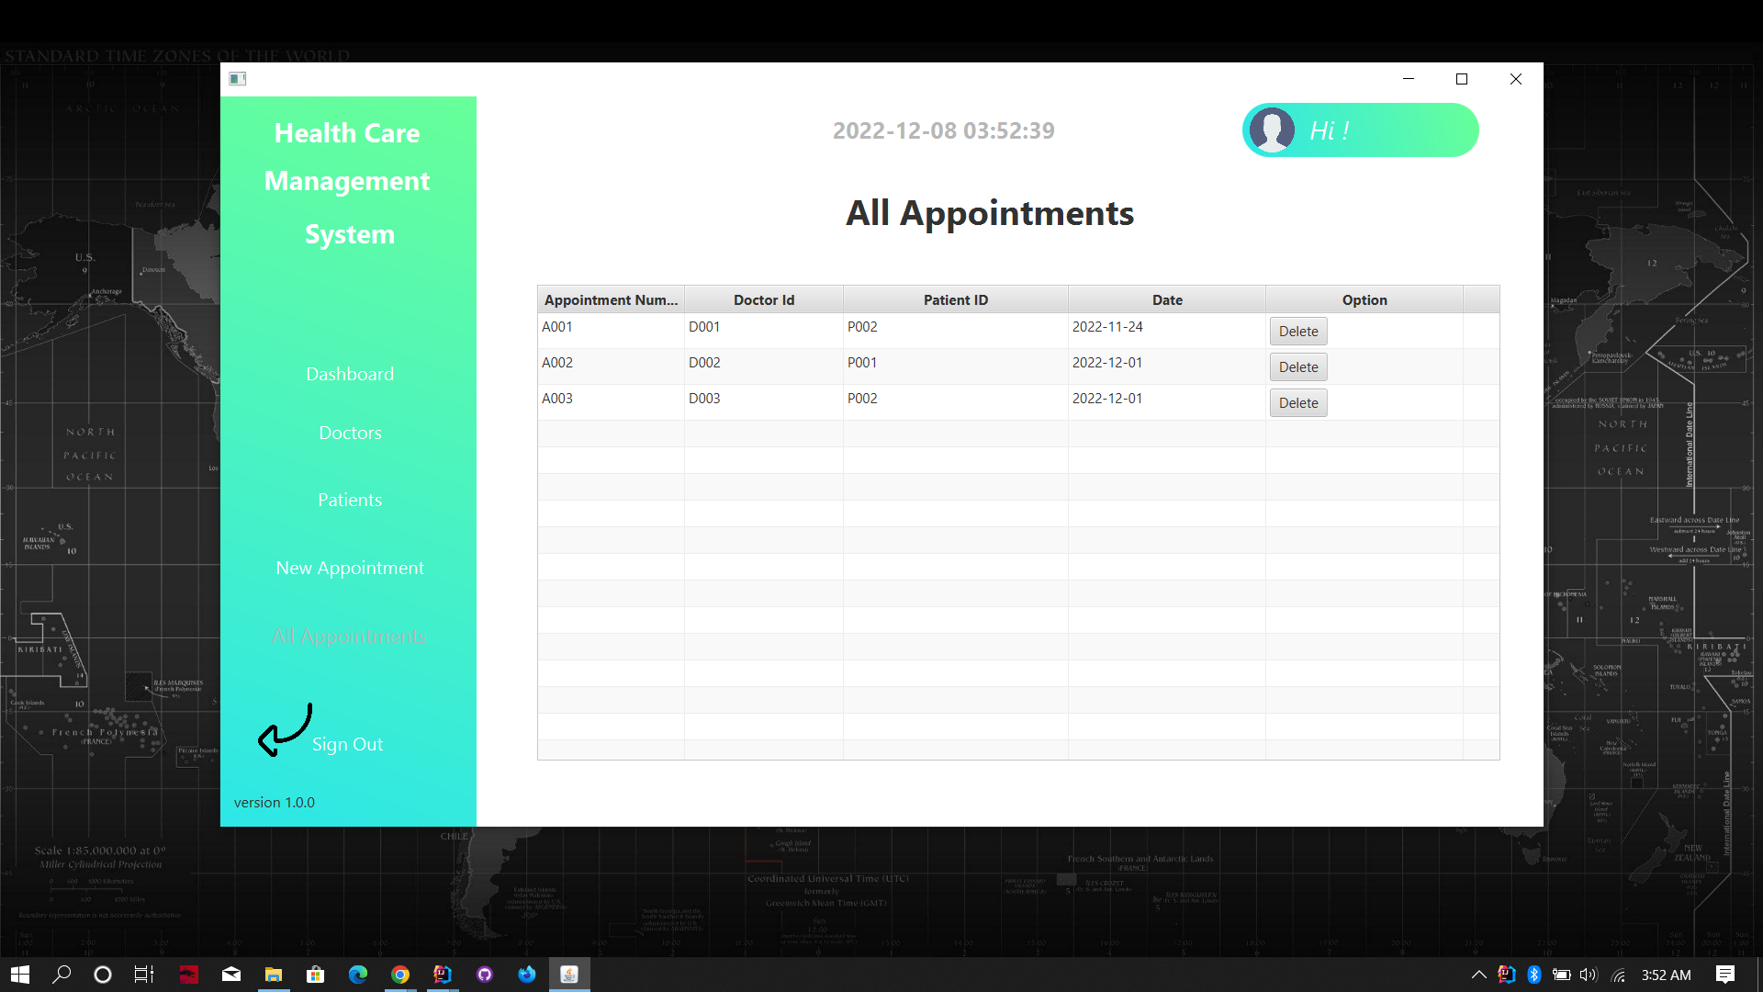The height and width of the screenshot is (992, 1763).
Task: Open the Windows Start menu
Action: click(20, 975)
